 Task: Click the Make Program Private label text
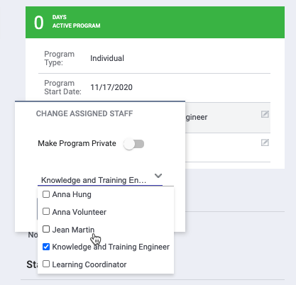click(77, 143)
